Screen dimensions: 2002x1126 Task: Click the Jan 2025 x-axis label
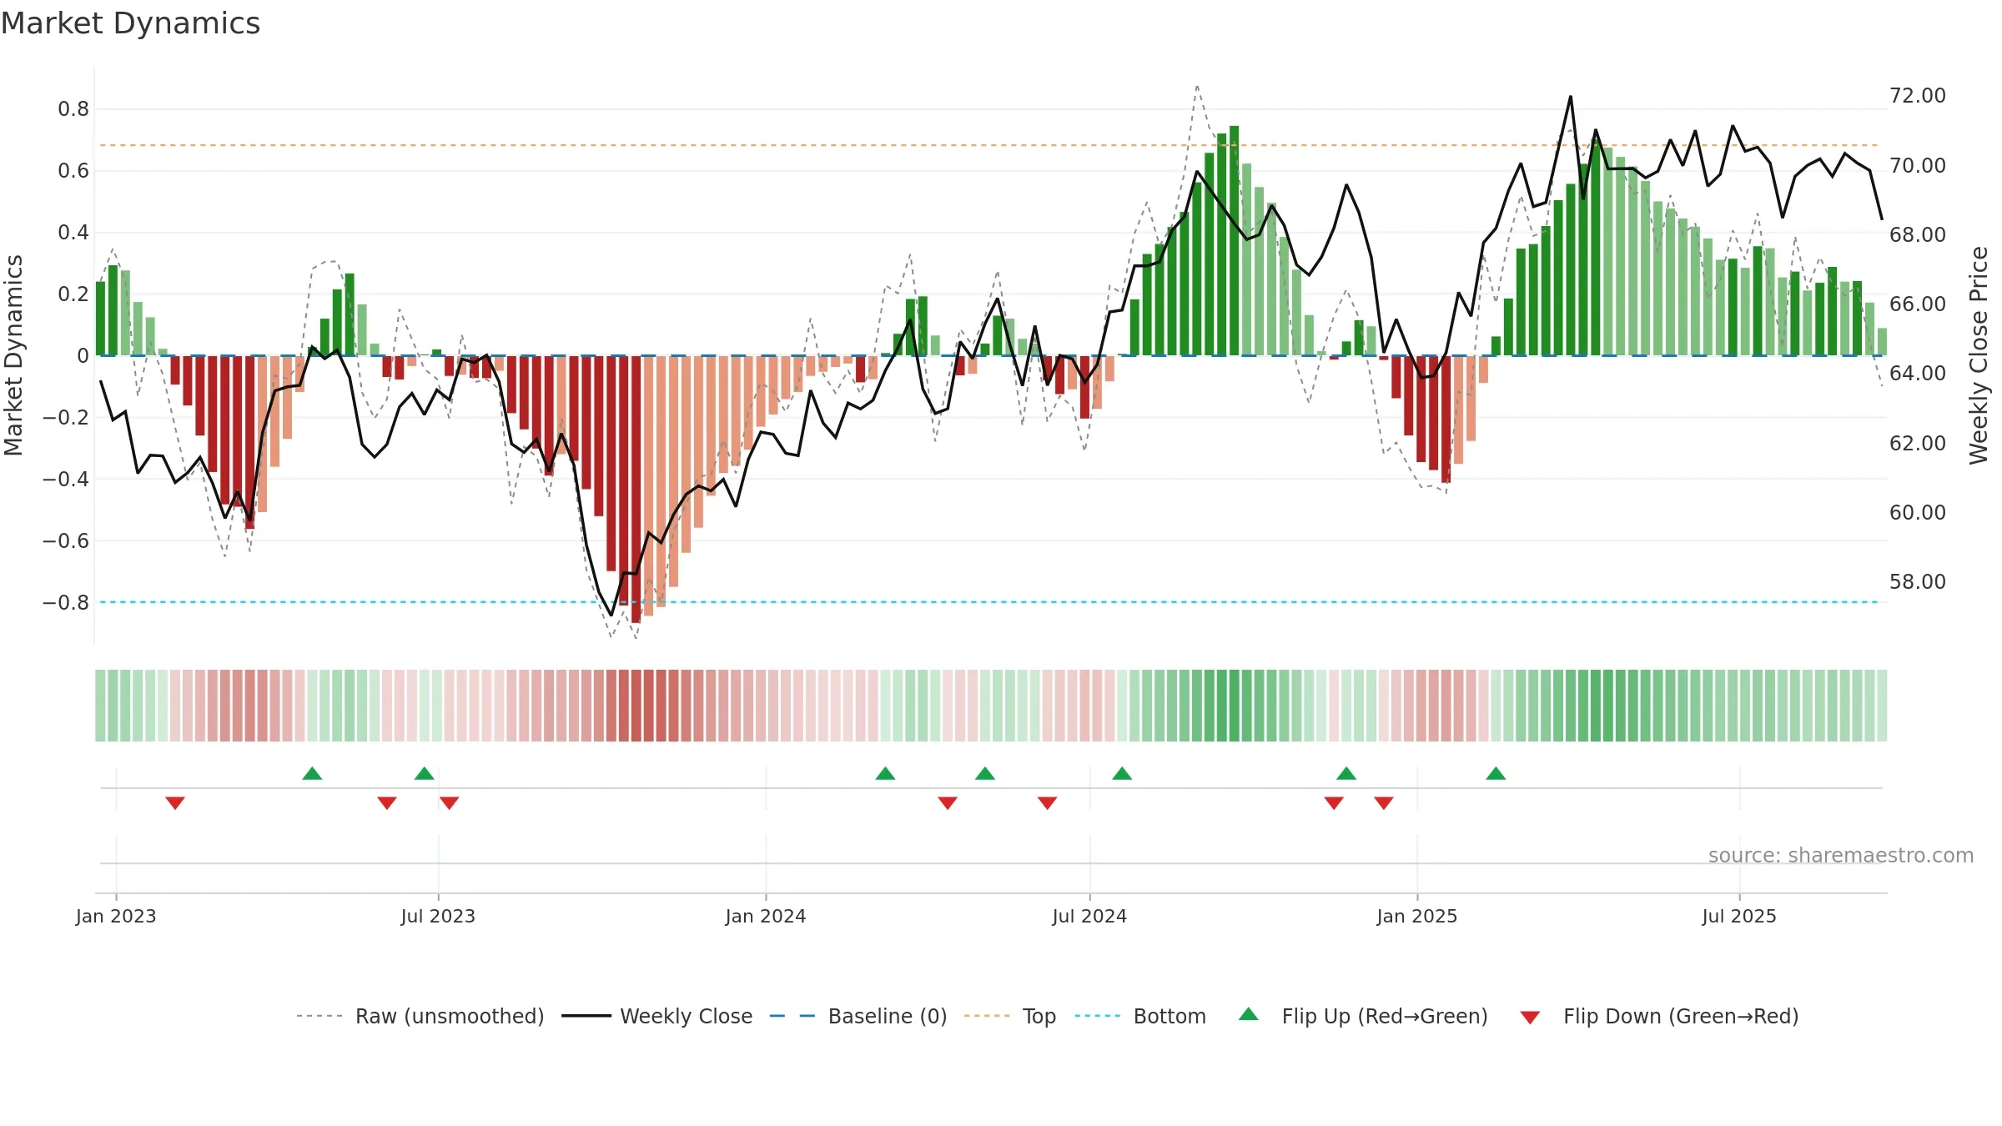[x=1417, y=916]
